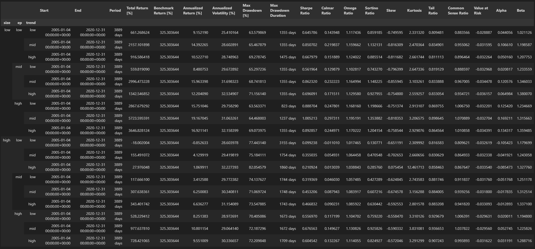This screenshot has height=249, width=535.
Task: Select the 'low' size index label
Action: coord(7,30)
